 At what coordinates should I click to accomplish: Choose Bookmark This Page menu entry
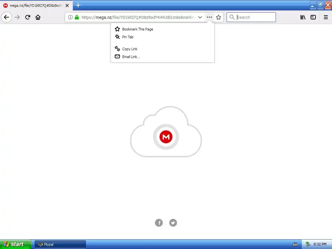coord(163,29)
